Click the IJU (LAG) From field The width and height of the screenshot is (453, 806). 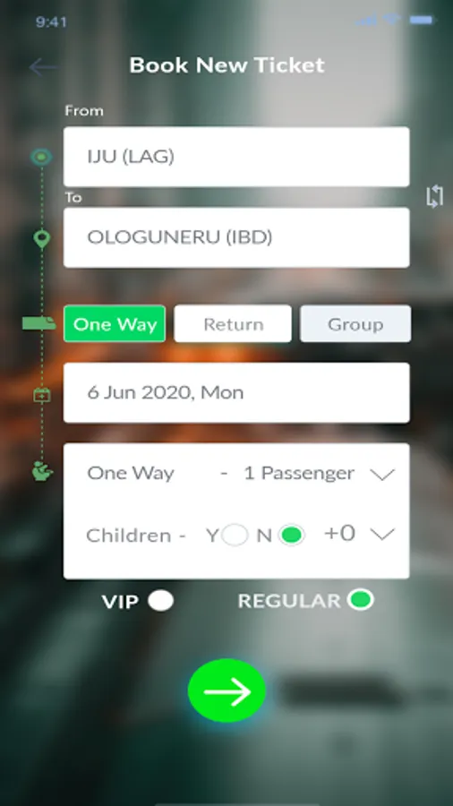[236, 157]
